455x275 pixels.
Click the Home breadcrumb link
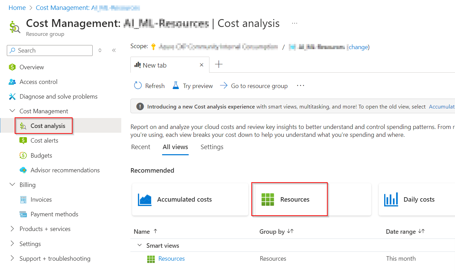click(17, 8)
